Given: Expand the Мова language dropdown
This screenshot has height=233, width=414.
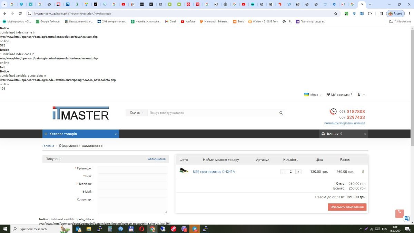Looking at the screenshot, I should [313, 95].
